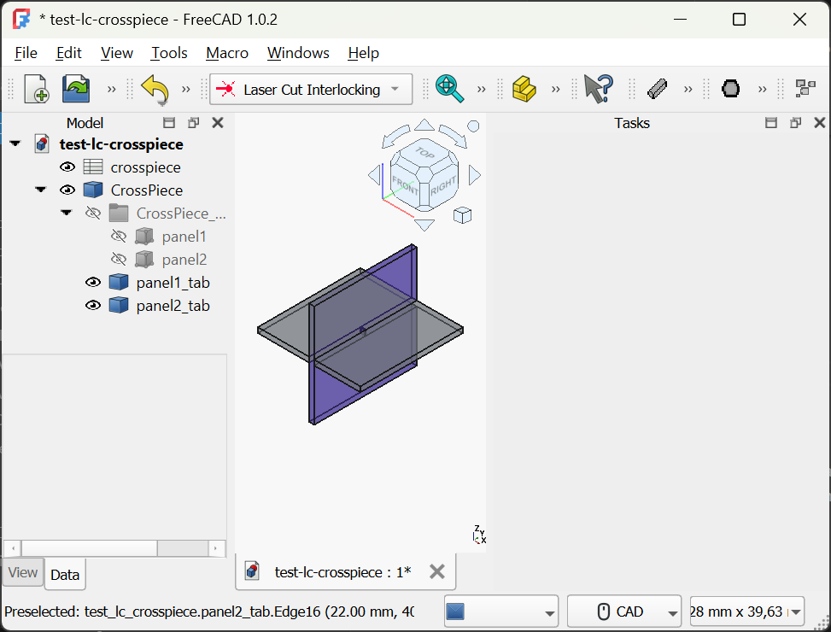Screen dimensions: 831x632
Task: Open the CAD navigation style dropdown
Action: point(623,612)
